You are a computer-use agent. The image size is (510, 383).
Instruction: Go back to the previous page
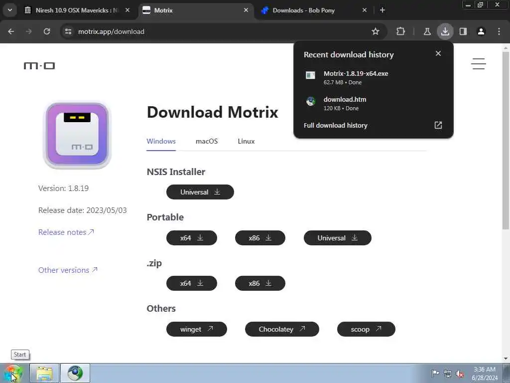tap(11, 31)
